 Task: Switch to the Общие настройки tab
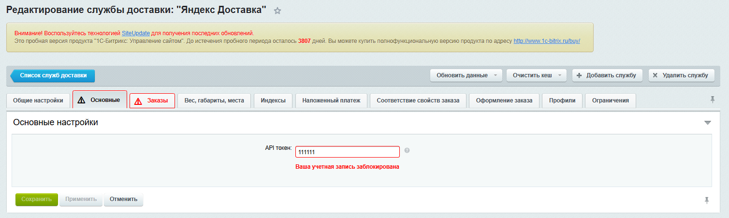tap(38, 101)
